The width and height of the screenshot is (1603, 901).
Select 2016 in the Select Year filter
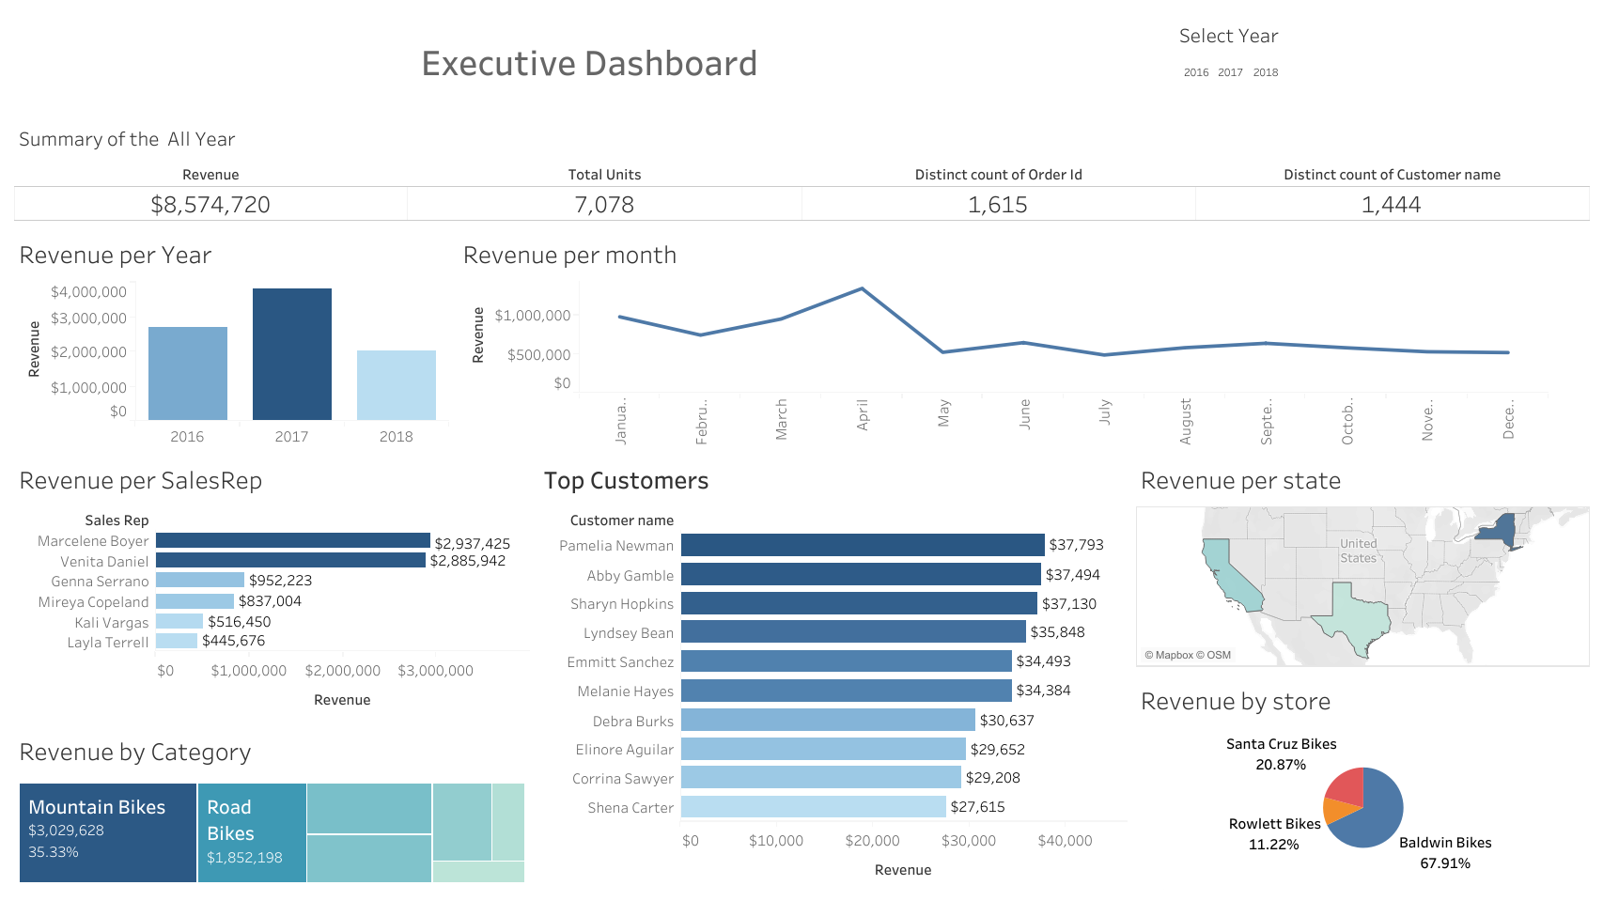1195,72
